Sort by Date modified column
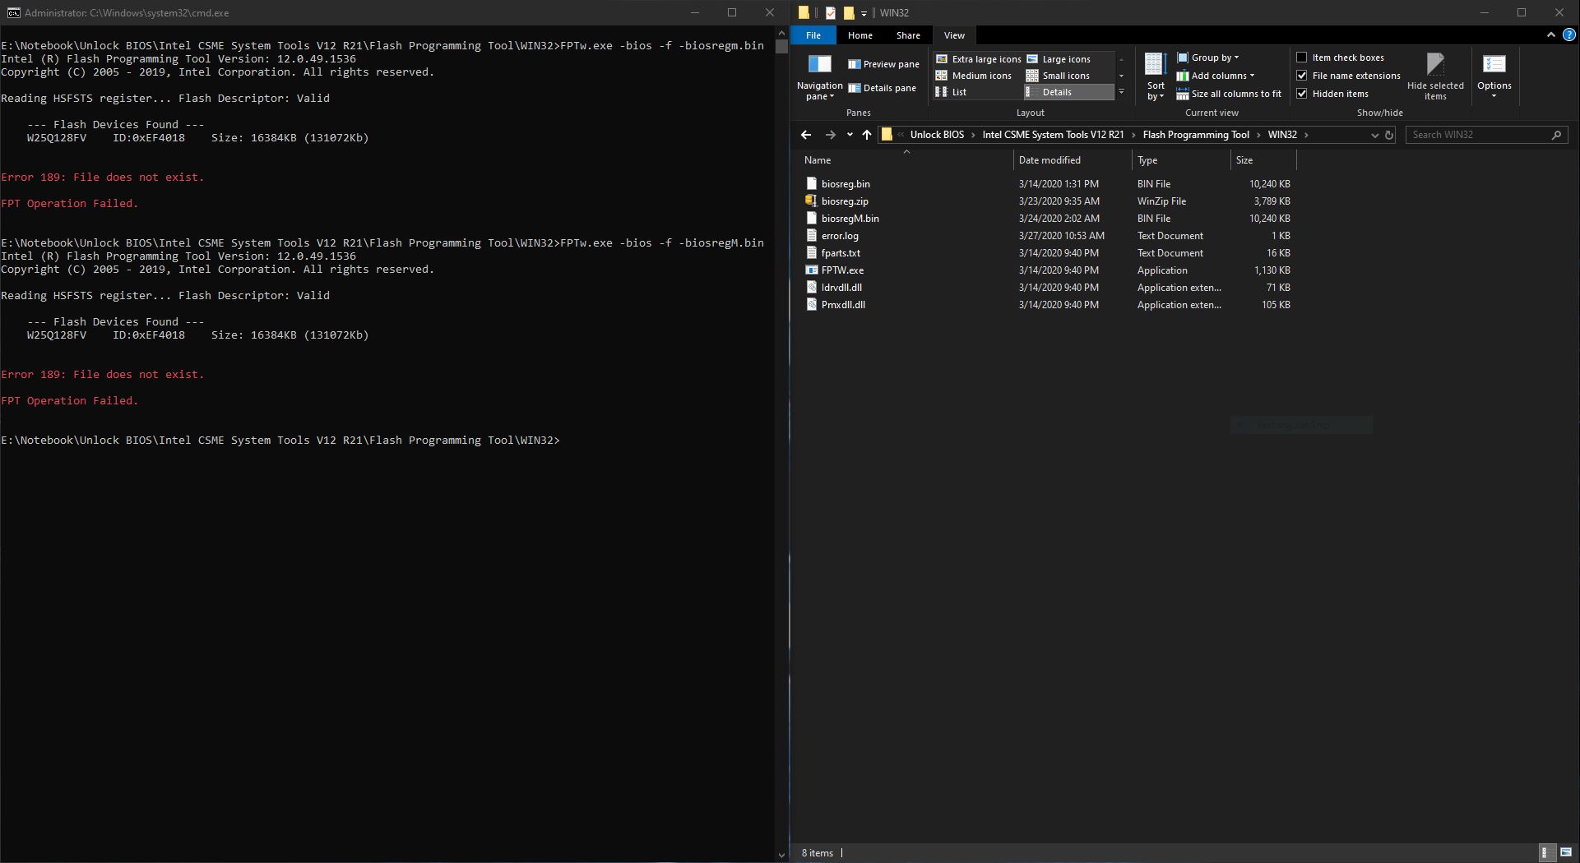This screenshot has width=1580, height=863. [1073, 160]
